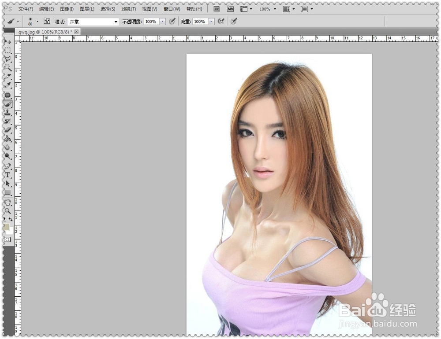Select the Crop tool
This screenshot has width=441, height=339.
pos(7,77)
